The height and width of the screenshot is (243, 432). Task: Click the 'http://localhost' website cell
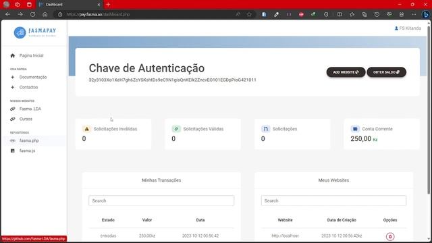pyautogui.click(x=285, y=236)
